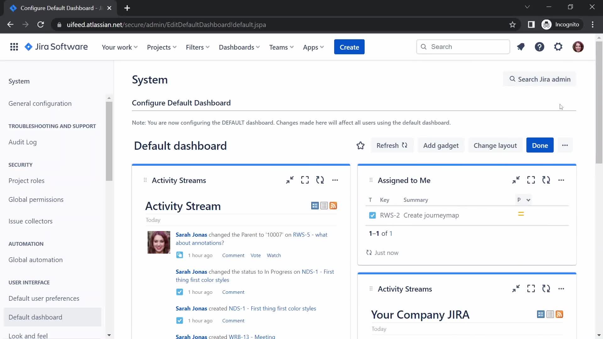The image size is (603, 339).
Task: Click the Done button to save dashboard
Action: click(540, 145)
